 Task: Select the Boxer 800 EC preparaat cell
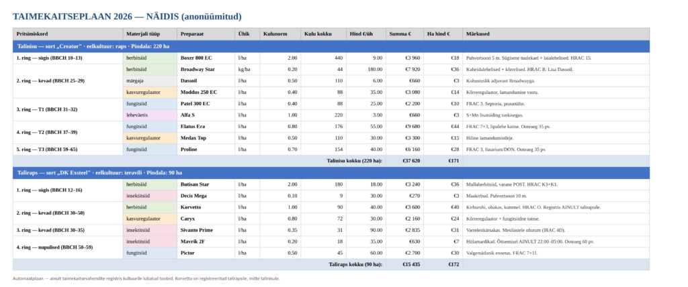[206, 58]
